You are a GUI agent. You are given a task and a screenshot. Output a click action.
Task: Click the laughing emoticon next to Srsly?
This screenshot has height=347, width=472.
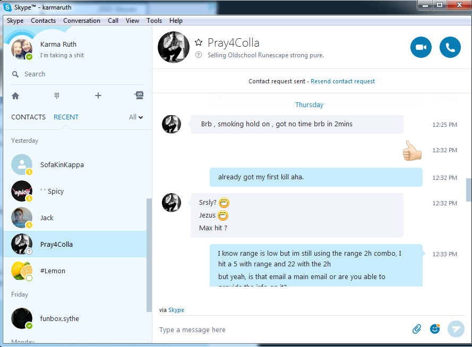pyautogui.click(x=224, y=203)
